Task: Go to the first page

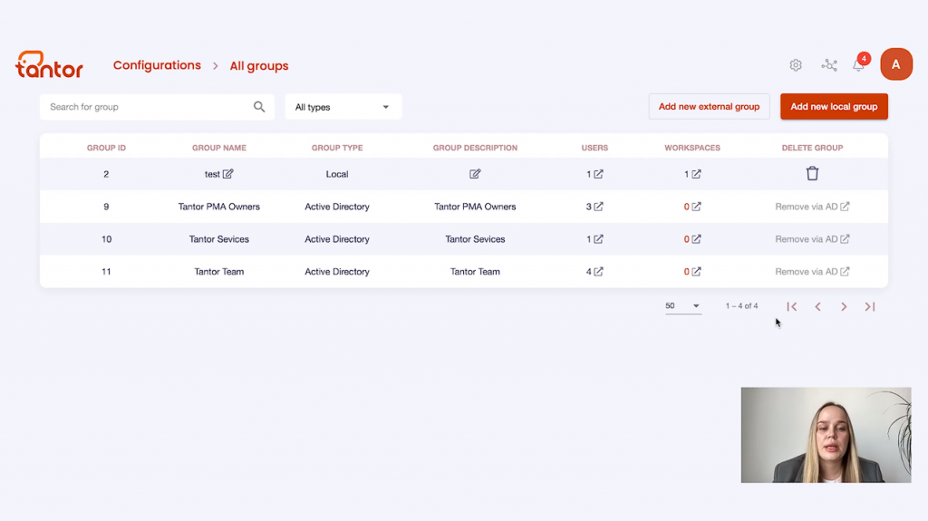Action: pos(792,306)
